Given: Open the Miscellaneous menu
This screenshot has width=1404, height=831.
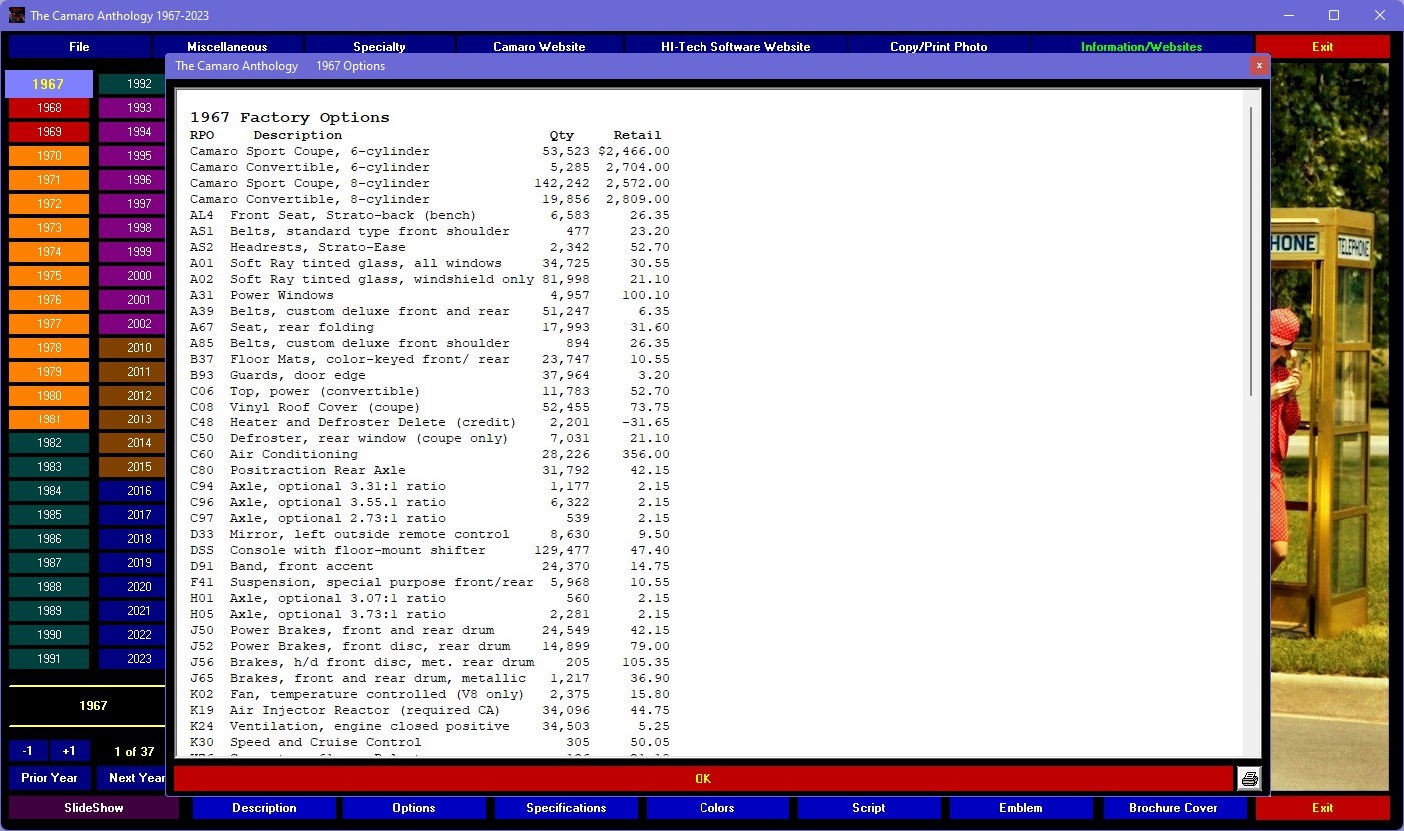Looking at the screenshot, I should pyautogui.click(x=227, y=47).
